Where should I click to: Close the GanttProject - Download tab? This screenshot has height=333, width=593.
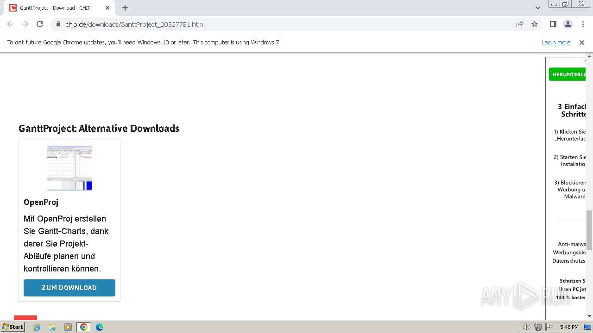[107, 8]
